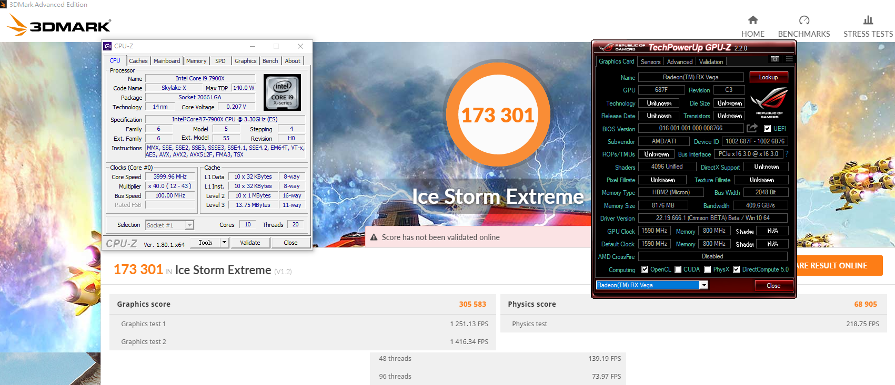Switch to the Caches tab in CPU-Z
This screenshot has width=895, height=385.
point(138,61)
